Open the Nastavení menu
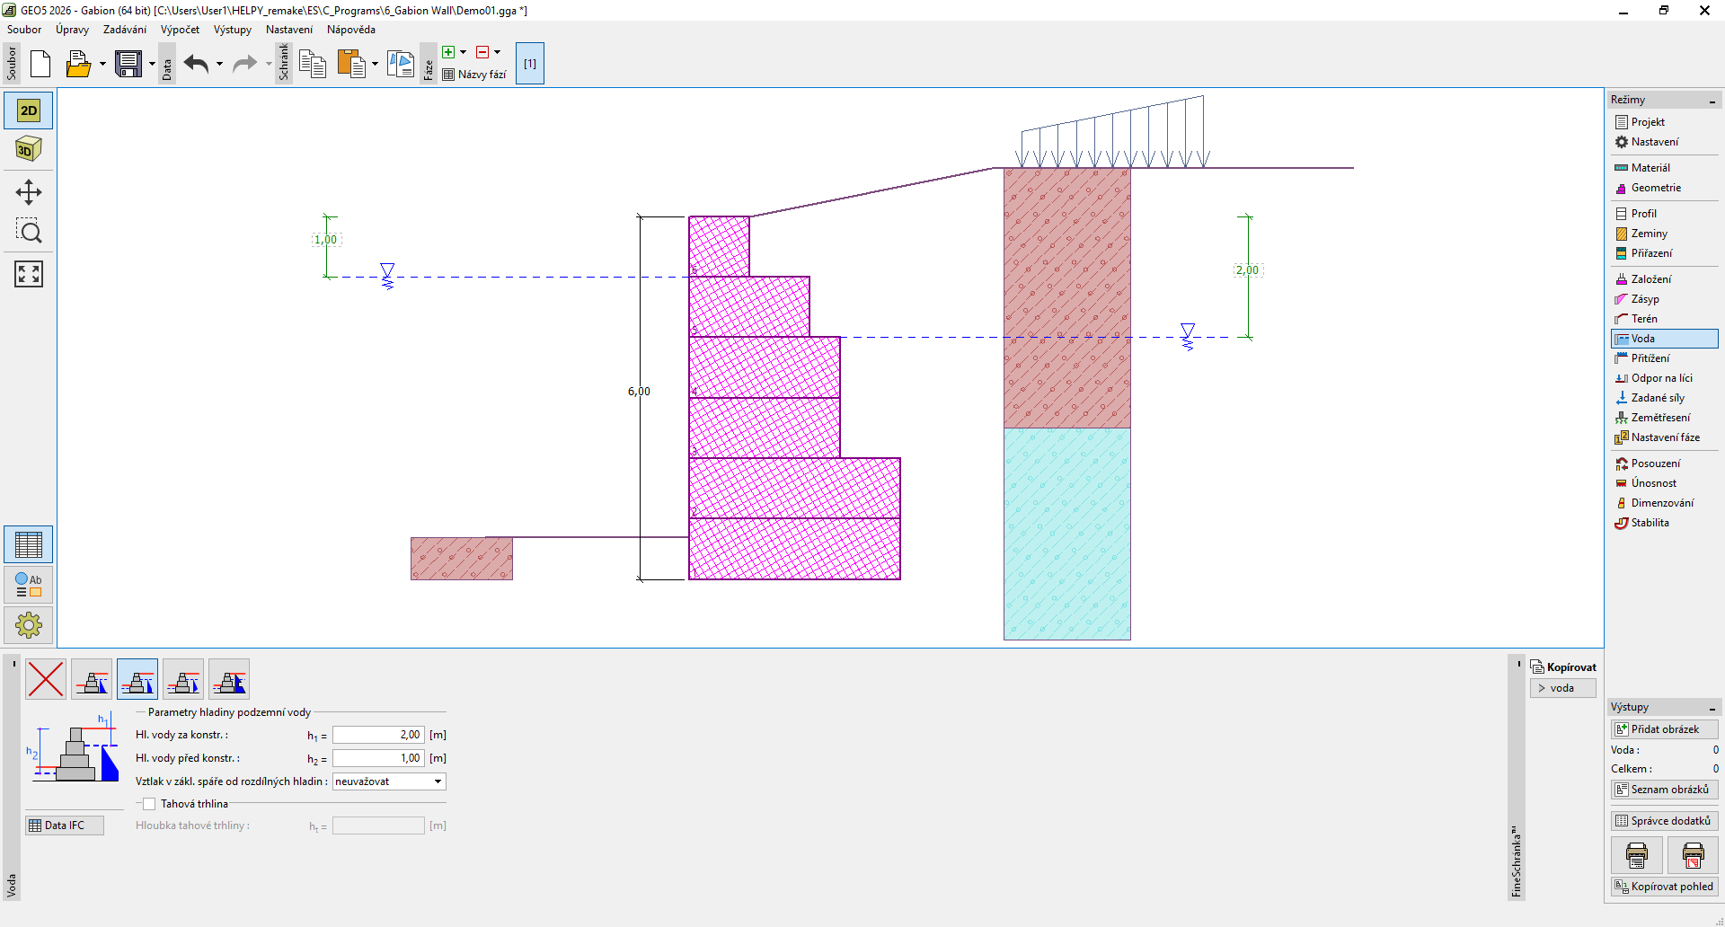Viewport: 1725px width, 927px height. pyautogui.click(x=288, y=30)
